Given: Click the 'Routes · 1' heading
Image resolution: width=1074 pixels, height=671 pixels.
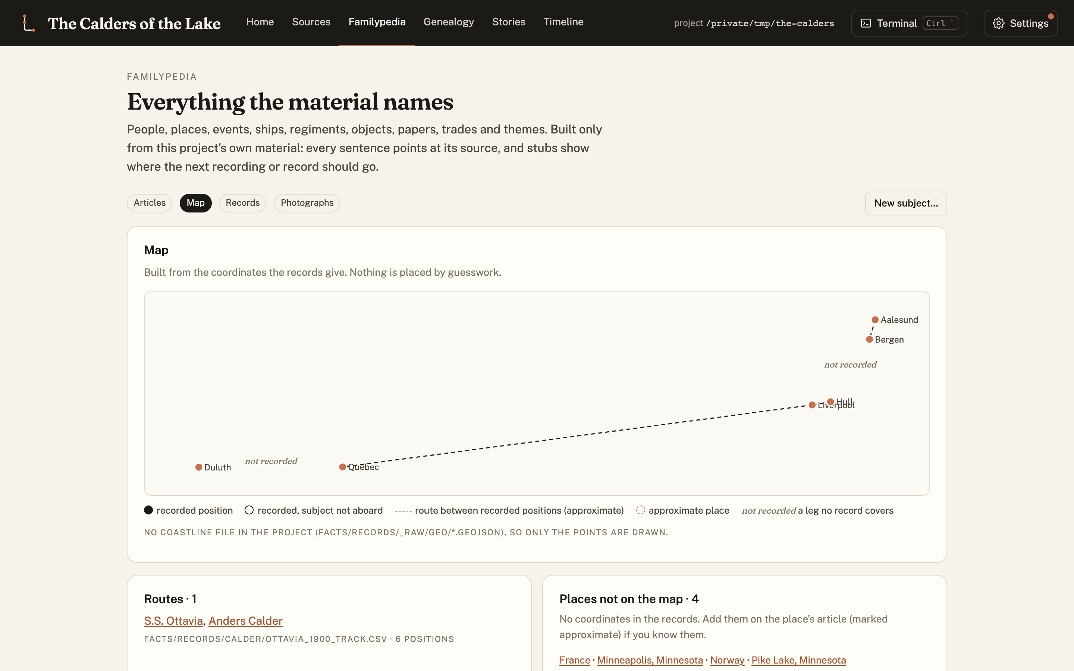Looking at the screenshot, I should [170, 599].
